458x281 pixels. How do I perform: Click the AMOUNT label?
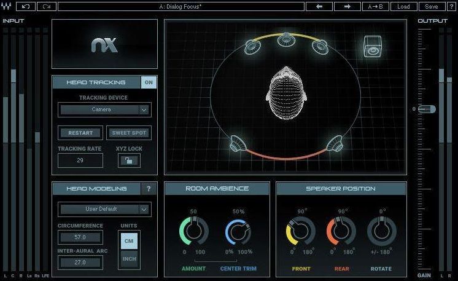[x=193, y=269]
